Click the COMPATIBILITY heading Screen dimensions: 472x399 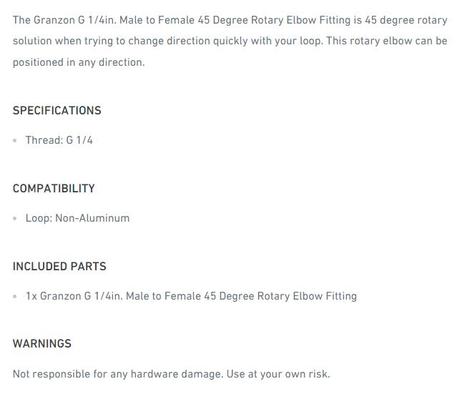pyautogui.click(x=54, y=188)
